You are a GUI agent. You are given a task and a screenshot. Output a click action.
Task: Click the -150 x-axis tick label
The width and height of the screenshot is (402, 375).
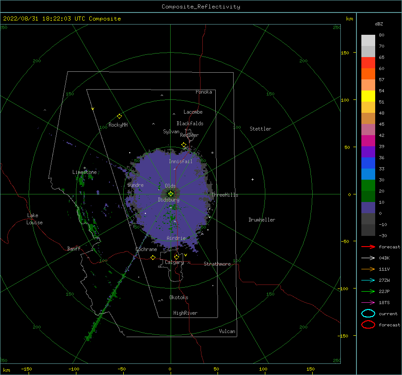[x=26, y=369]
